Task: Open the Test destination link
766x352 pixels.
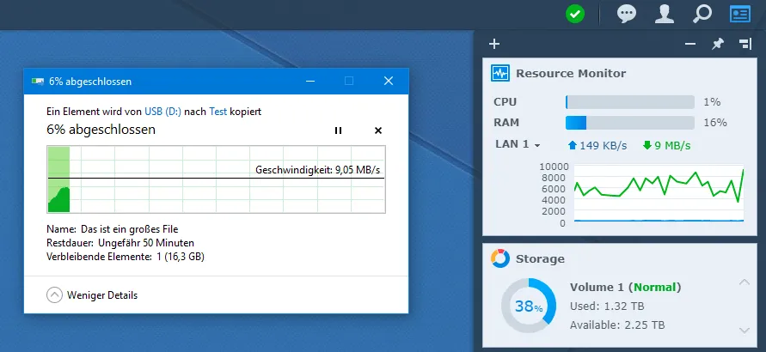Action: click(218, 112)
